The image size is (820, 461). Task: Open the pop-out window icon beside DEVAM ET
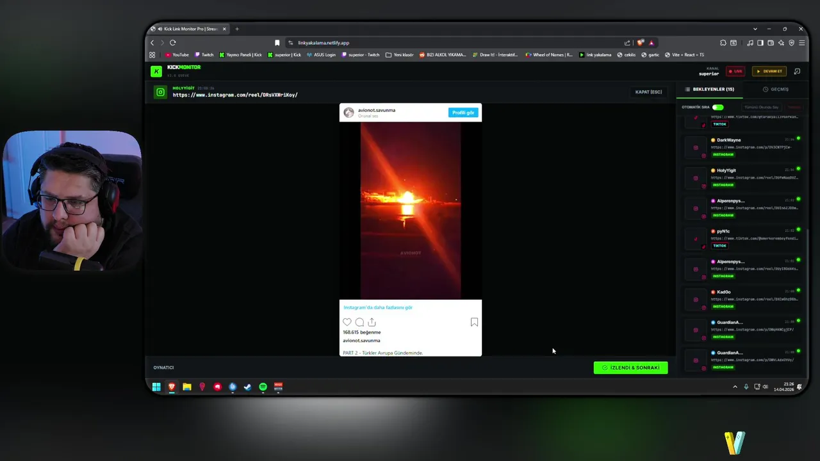pos(797,71)
